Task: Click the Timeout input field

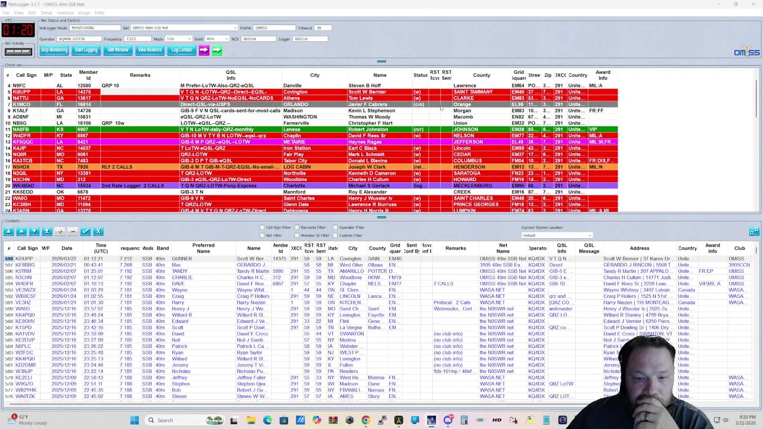Action: tap(322, 28)
